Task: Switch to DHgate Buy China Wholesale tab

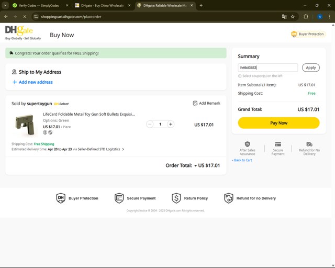Action: pos(102,5)
